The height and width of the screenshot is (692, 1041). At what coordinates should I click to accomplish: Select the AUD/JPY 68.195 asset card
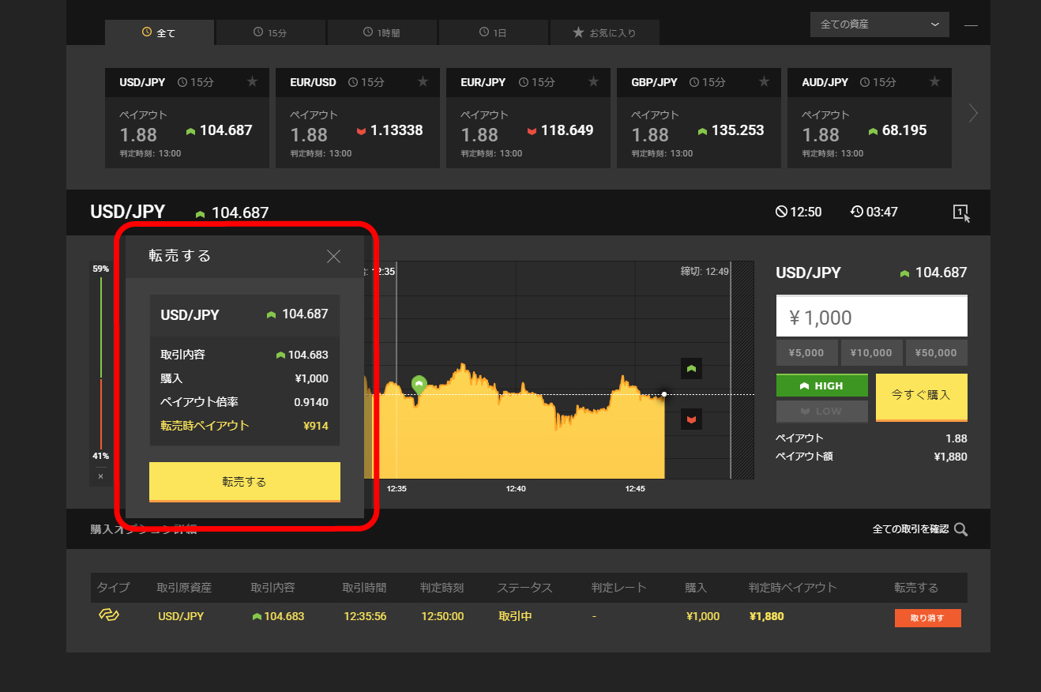tap(870, 118)
